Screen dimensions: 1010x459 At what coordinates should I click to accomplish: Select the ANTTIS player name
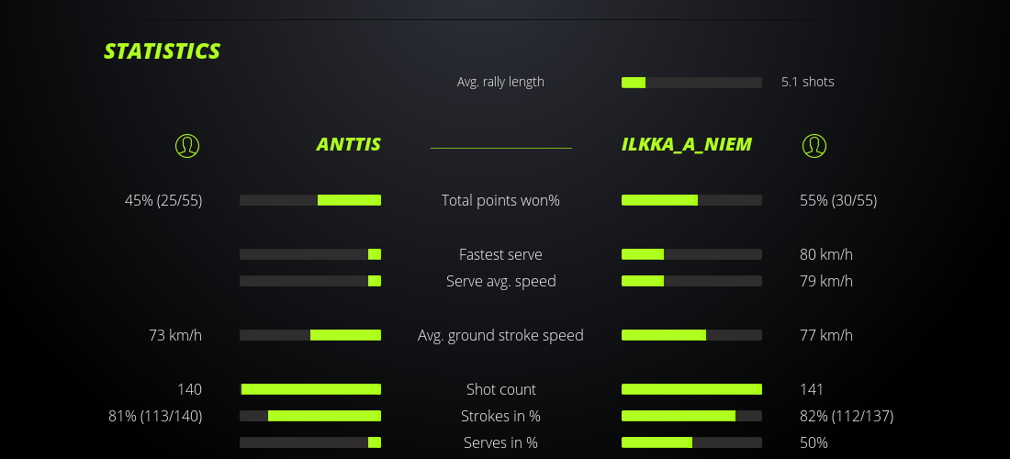point(348,144)
